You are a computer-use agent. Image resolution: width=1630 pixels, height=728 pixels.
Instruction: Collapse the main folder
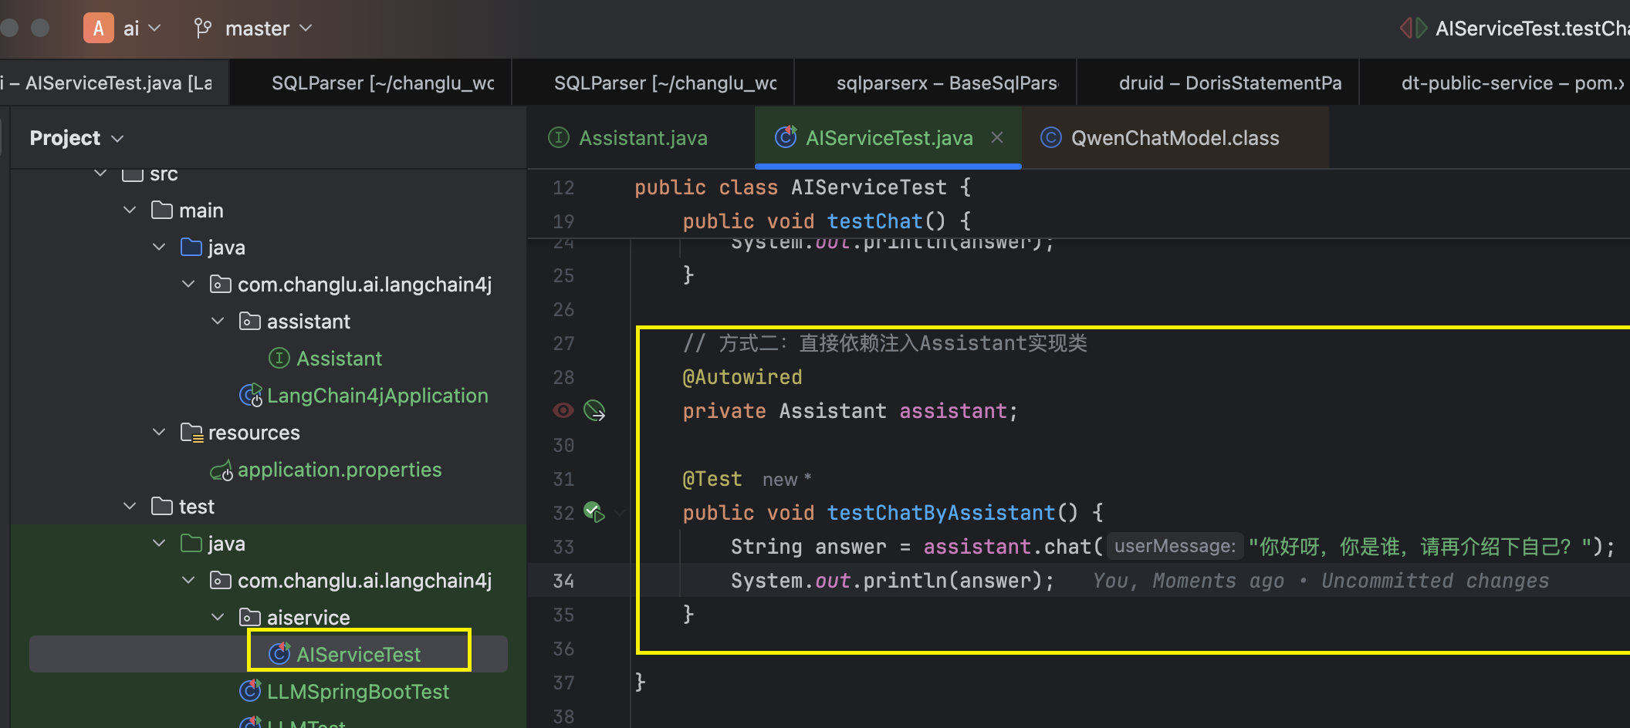130,210
